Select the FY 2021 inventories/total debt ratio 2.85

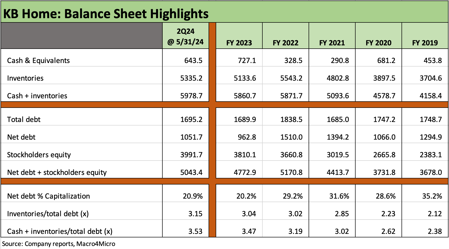pos(342,214)
